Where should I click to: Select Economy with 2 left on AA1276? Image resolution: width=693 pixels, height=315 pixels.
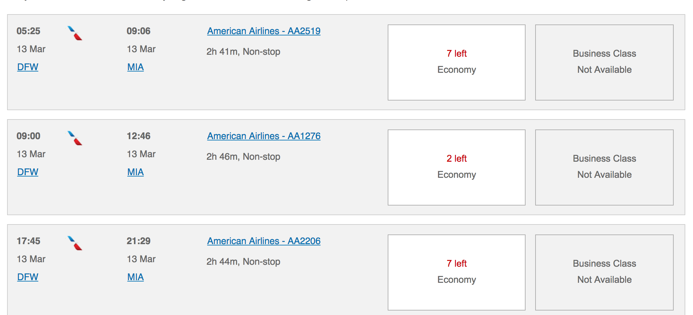click(456, 167)
